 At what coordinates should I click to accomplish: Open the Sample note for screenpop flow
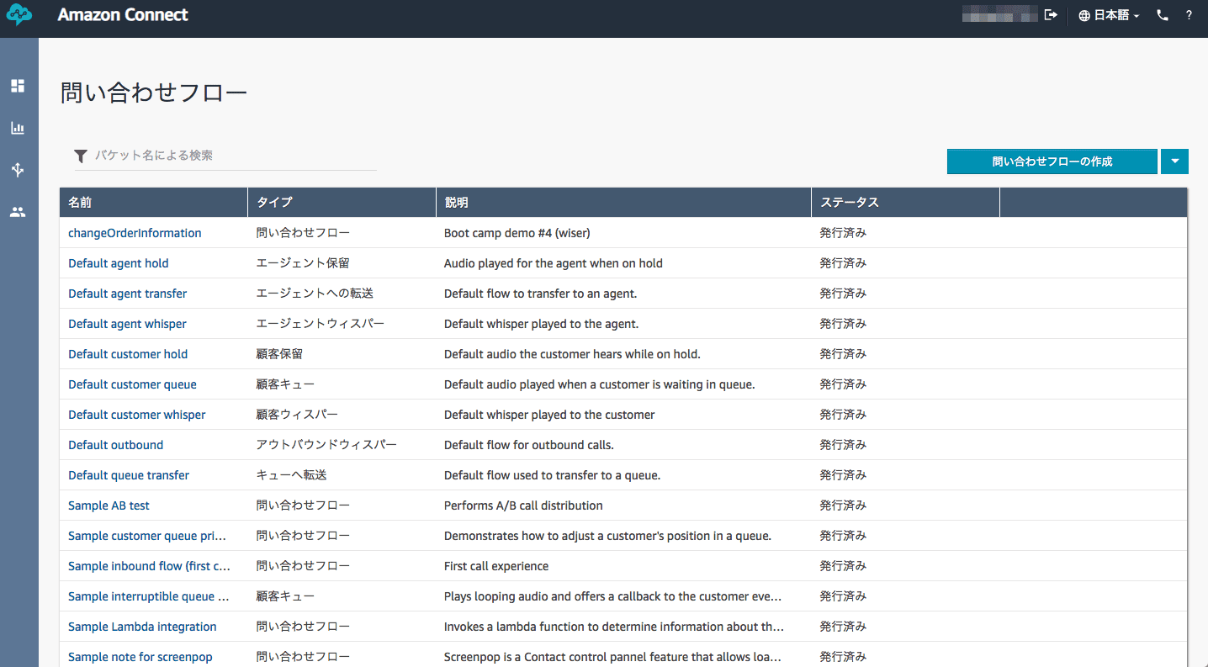coord(140,657)
